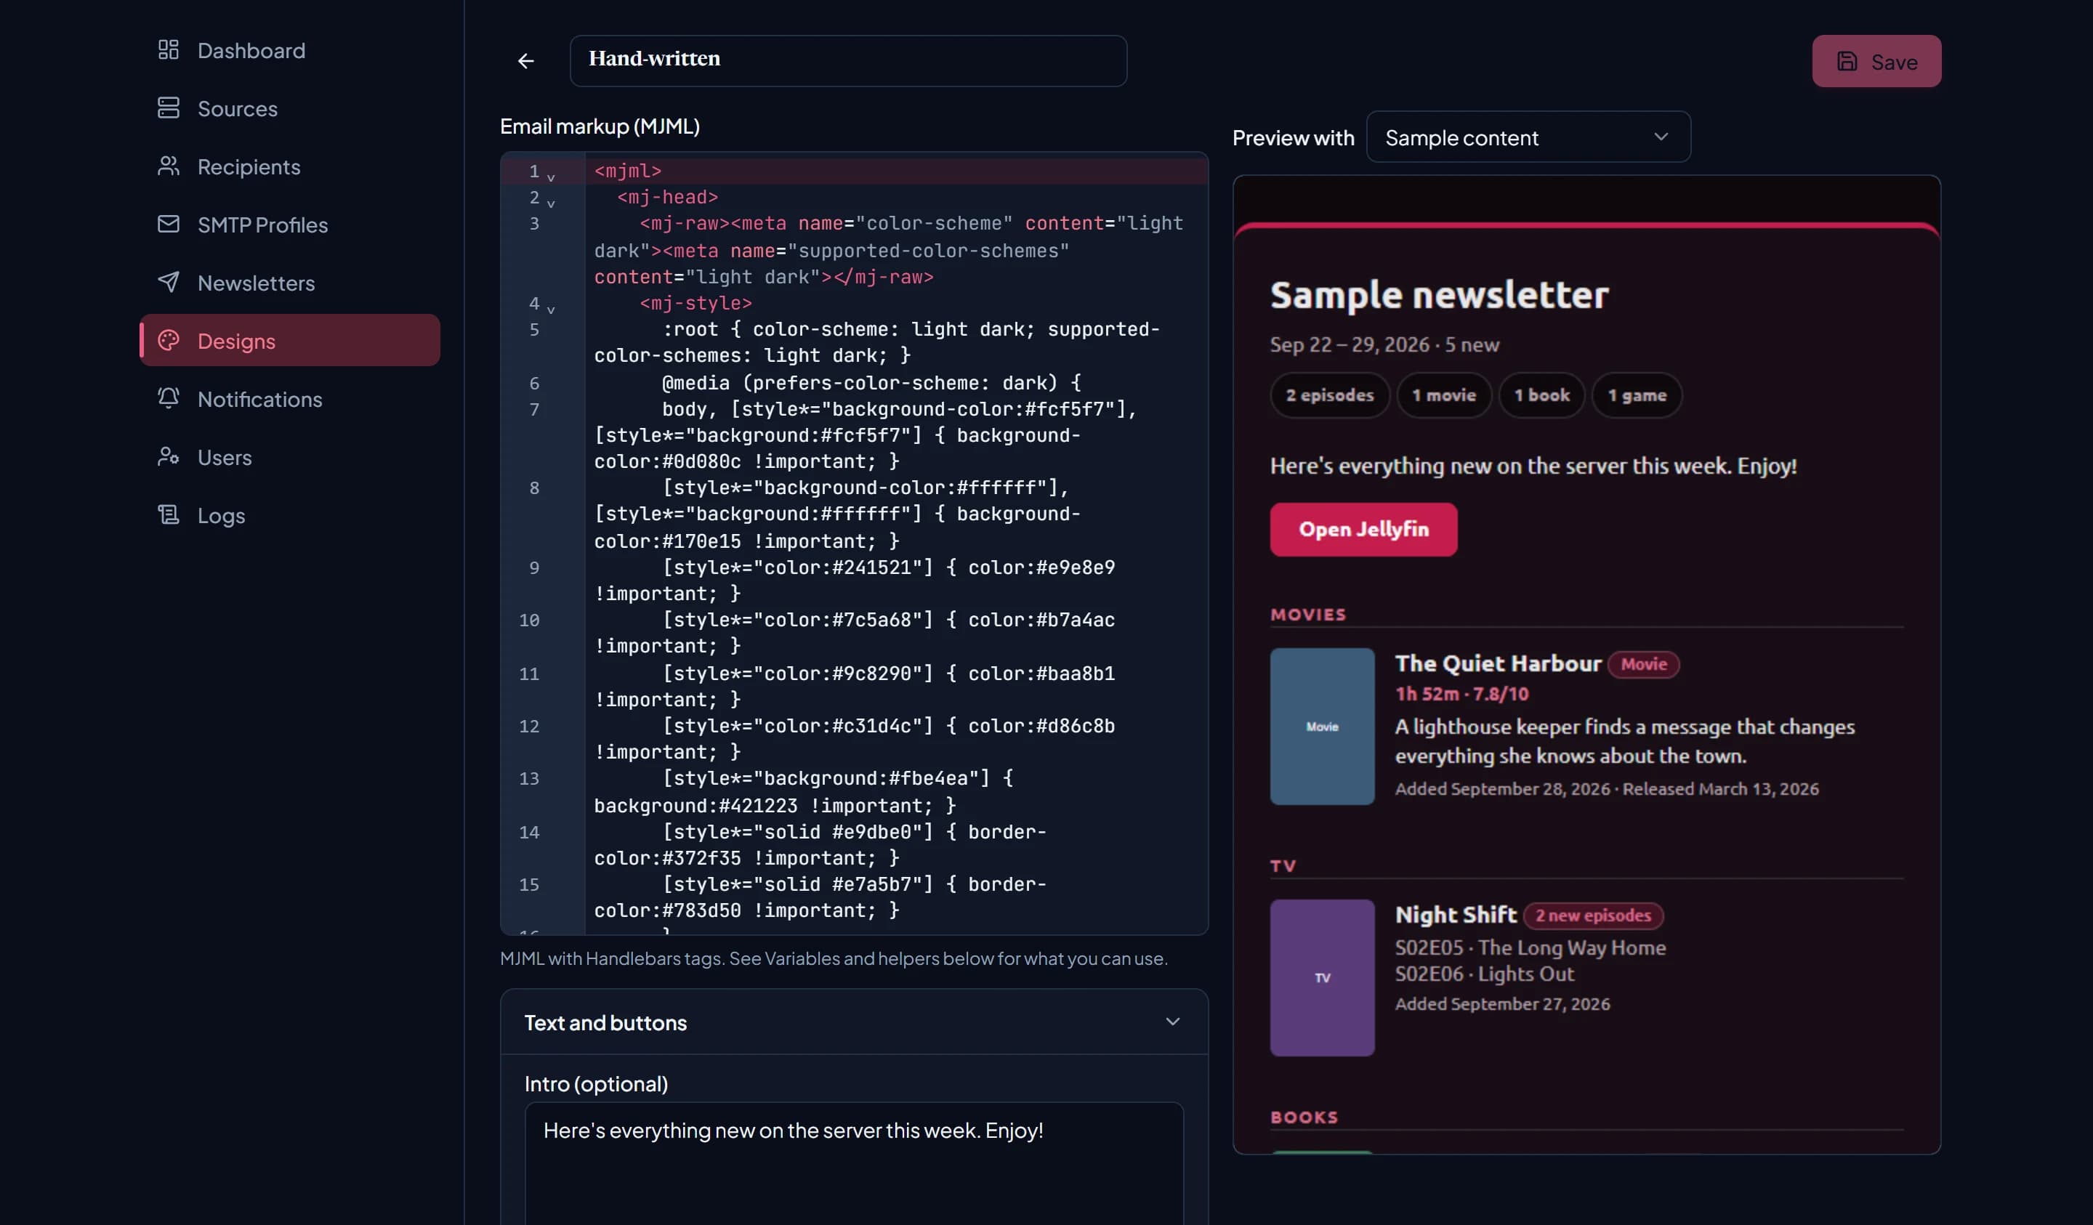This screenshot has height=1225, width=2093.
Task: Click S02E06 Lights Out text
Action: coord(1483,974)
